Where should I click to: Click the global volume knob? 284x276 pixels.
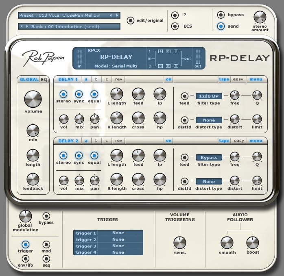[x=33, y=99]
